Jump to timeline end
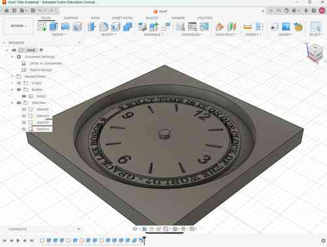 (32, 240)
